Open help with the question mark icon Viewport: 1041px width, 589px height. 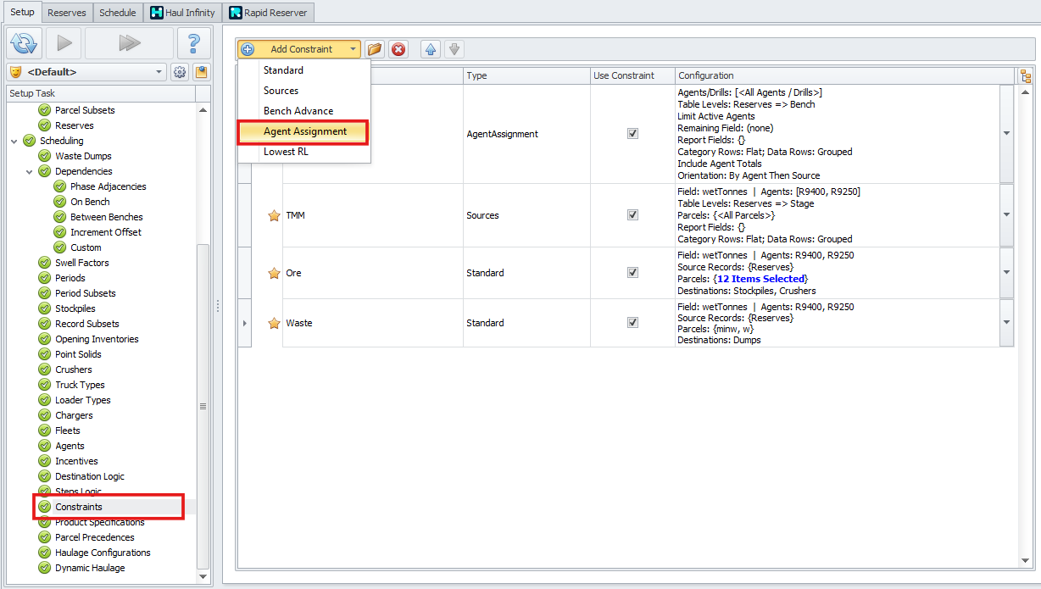click(193, 42)
